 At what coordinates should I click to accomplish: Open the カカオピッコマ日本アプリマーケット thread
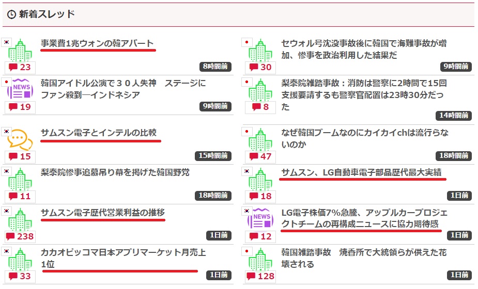tap(123, 258)
